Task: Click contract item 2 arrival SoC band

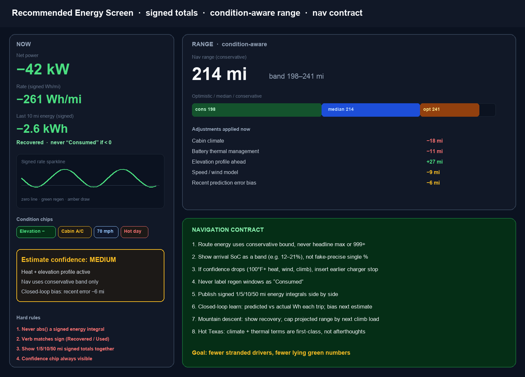Action: [x=280, y=257]
